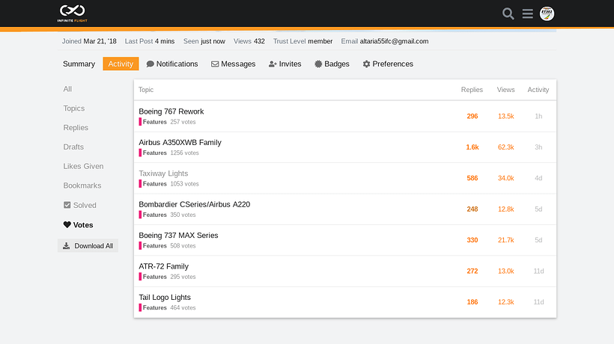614x344 pixels.
Task: Click the Download All button
Action: [88, 245]
